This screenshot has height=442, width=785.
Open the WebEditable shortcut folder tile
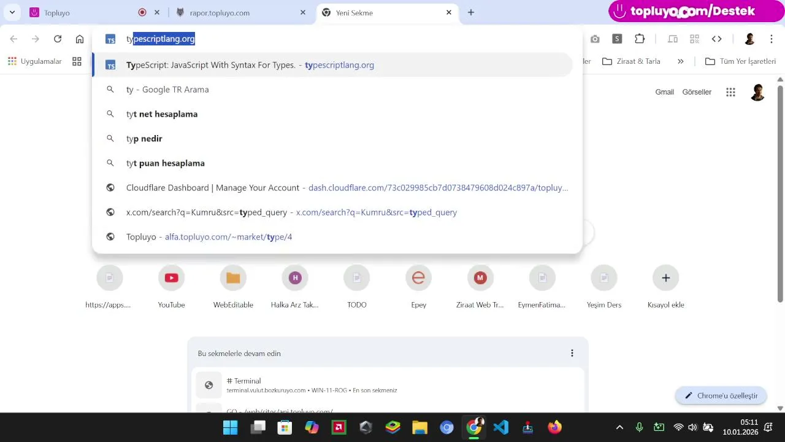click(233, 287)
